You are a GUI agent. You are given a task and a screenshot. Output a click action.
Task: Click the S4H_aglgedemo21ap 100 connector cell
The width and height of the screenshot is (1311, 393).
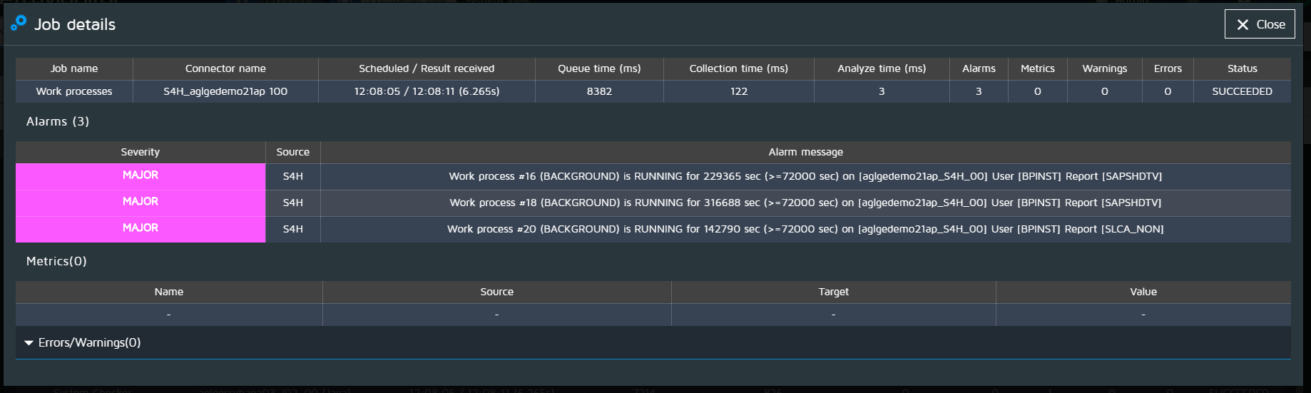tap(225, 91)
